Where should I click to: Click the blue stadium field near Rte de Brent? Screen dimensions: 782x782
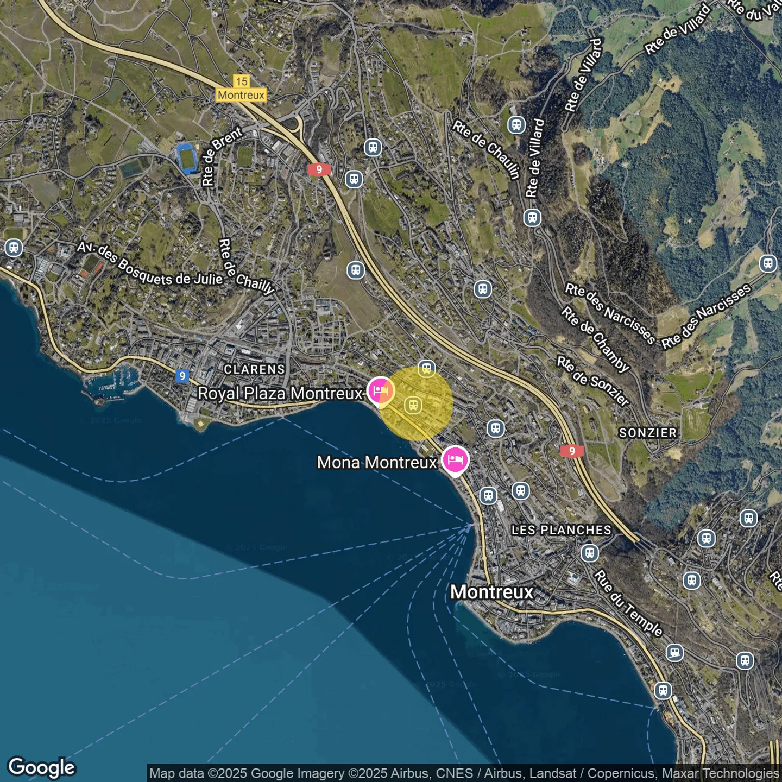[x=188, y=158]
